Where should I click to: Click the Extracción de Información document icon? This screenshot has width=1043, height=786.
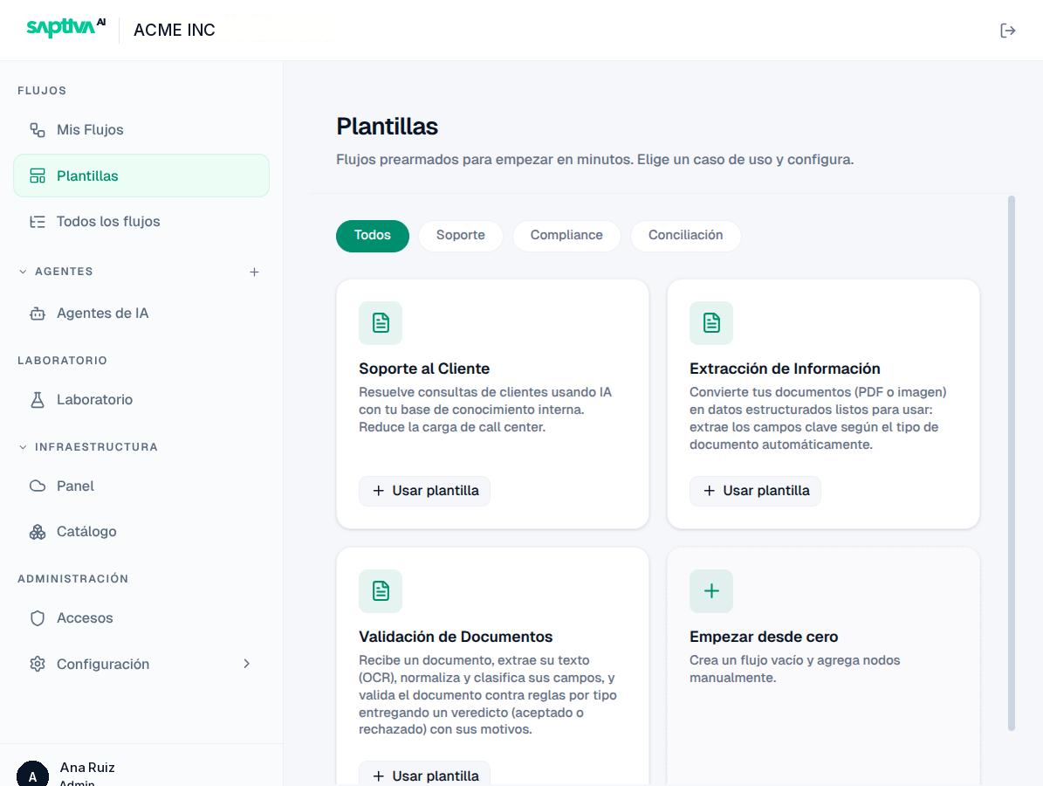[711, 323]
